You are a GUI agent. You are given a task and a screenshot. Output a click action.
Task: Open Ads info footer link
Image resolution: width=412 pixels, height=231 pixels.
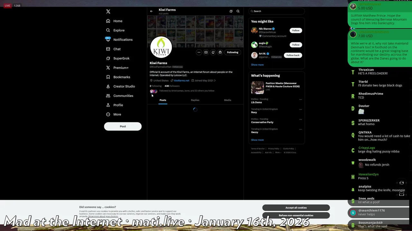(268, 152)
